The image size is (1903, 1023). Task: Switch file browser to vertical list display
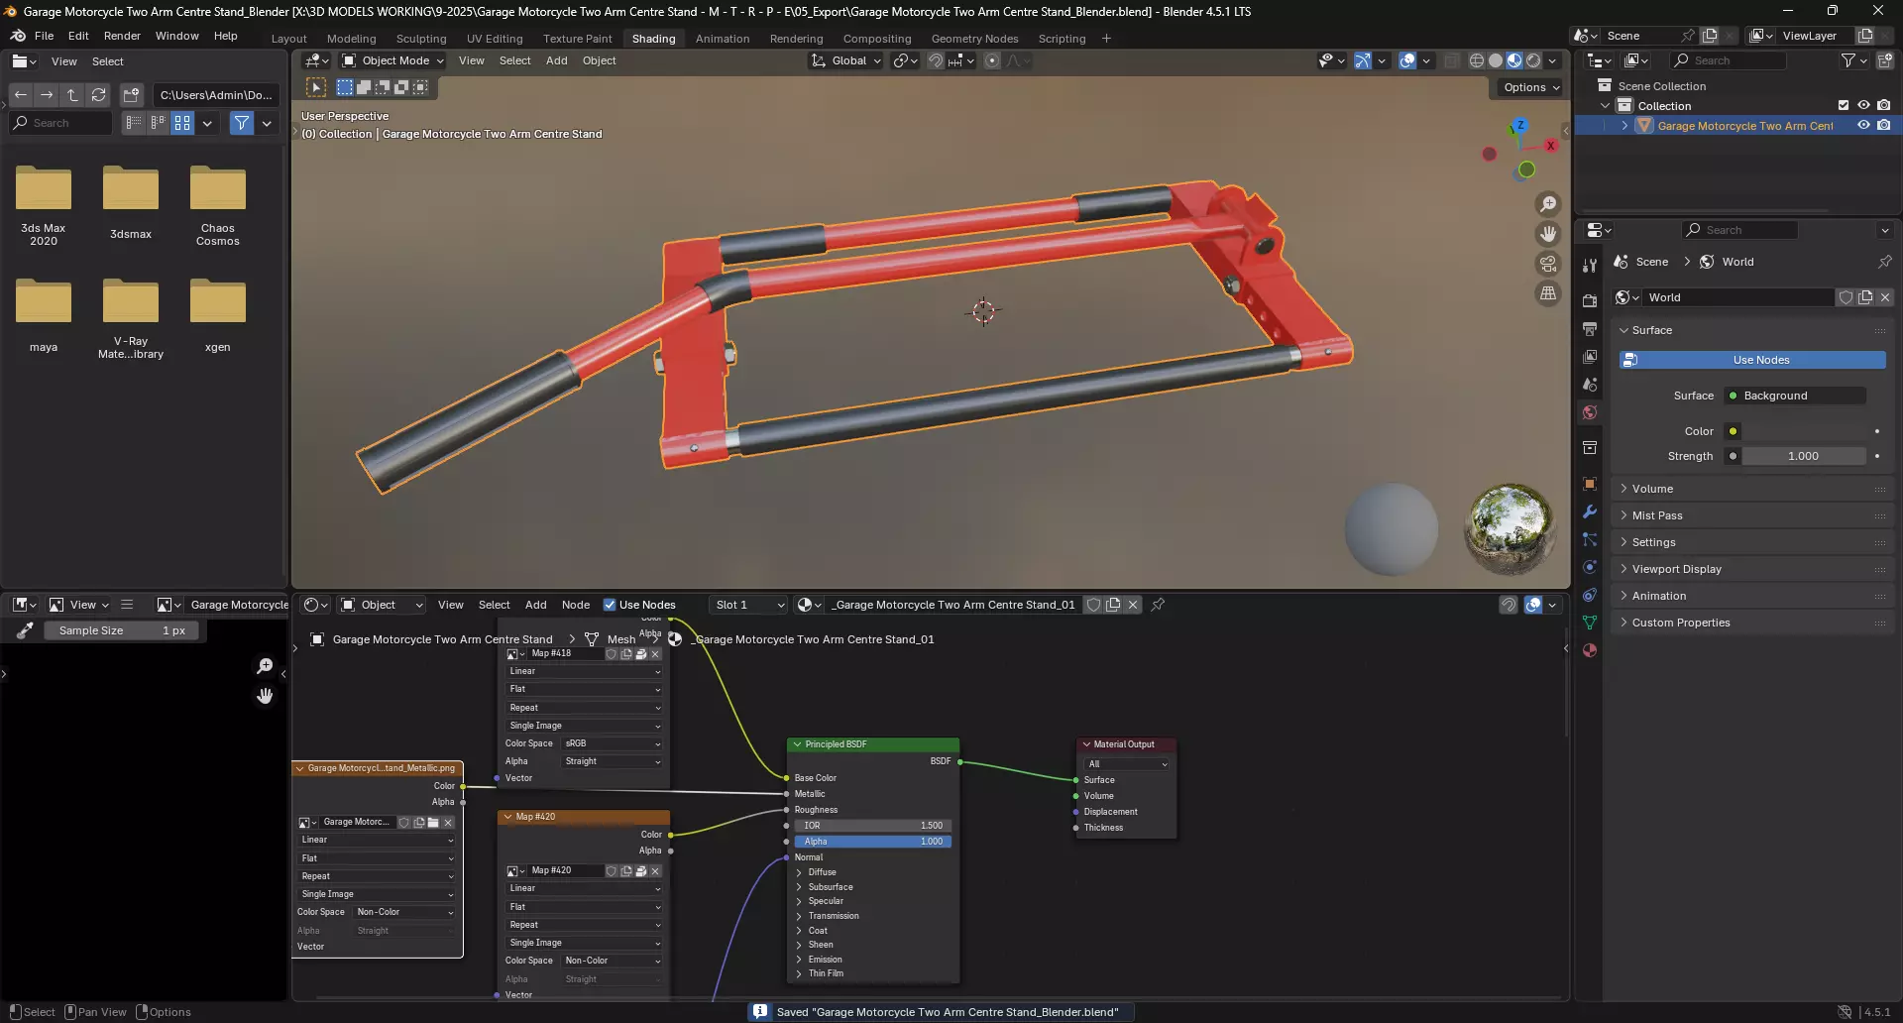tap(133, 123)
